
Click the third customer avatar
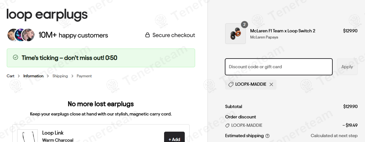tap(28, 35)
